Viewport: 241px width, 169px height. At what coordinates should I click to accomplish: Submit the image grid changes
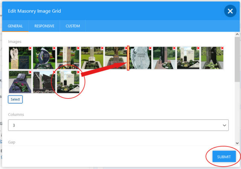click(x=224, y=157)
